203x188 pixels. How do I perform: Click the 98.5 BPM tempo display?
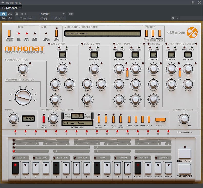[x=28, y=118]
